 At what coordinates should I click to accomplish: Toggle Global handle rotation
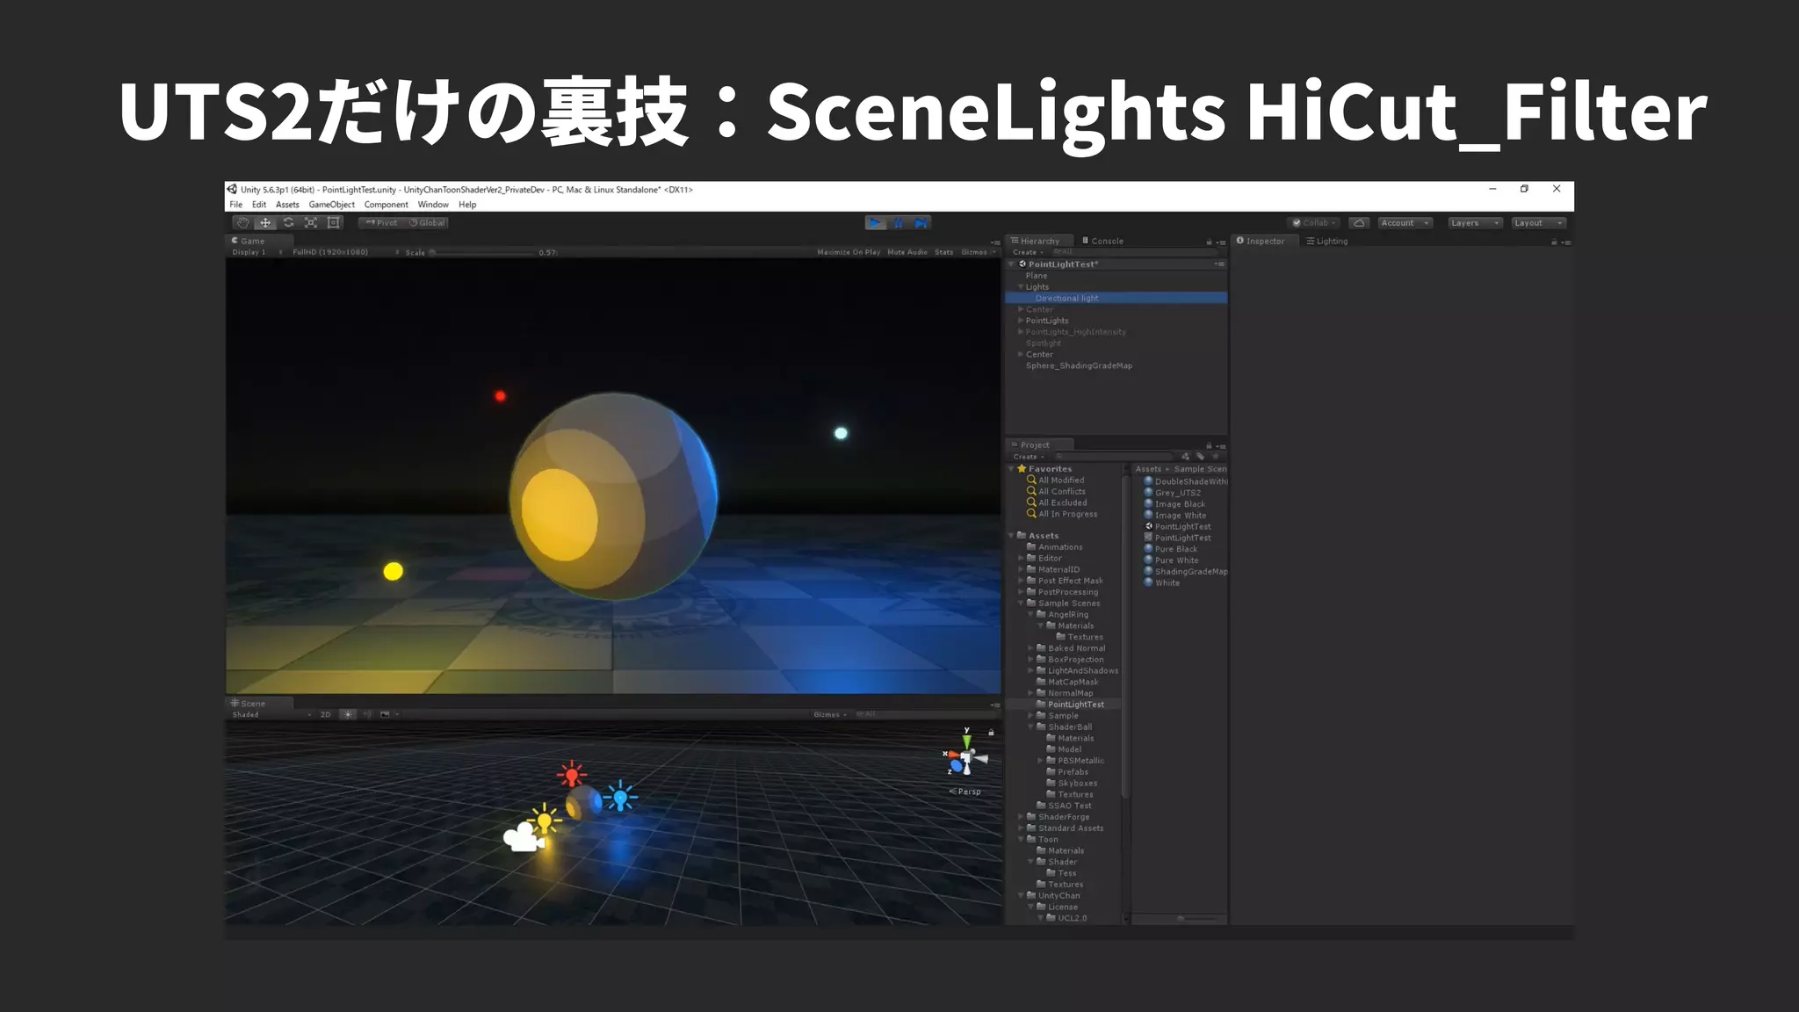point(427,223)
